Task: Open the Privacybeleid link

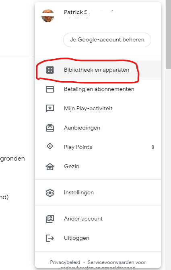Action: click(65, 262)
